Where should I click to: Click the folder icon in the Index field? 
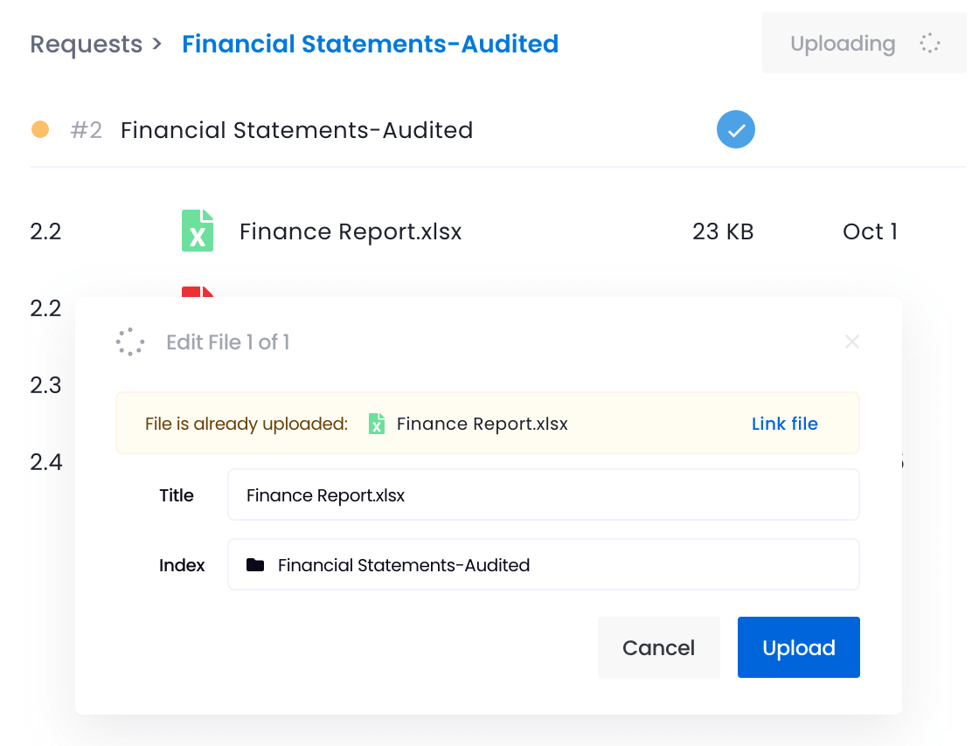point(253,564)
